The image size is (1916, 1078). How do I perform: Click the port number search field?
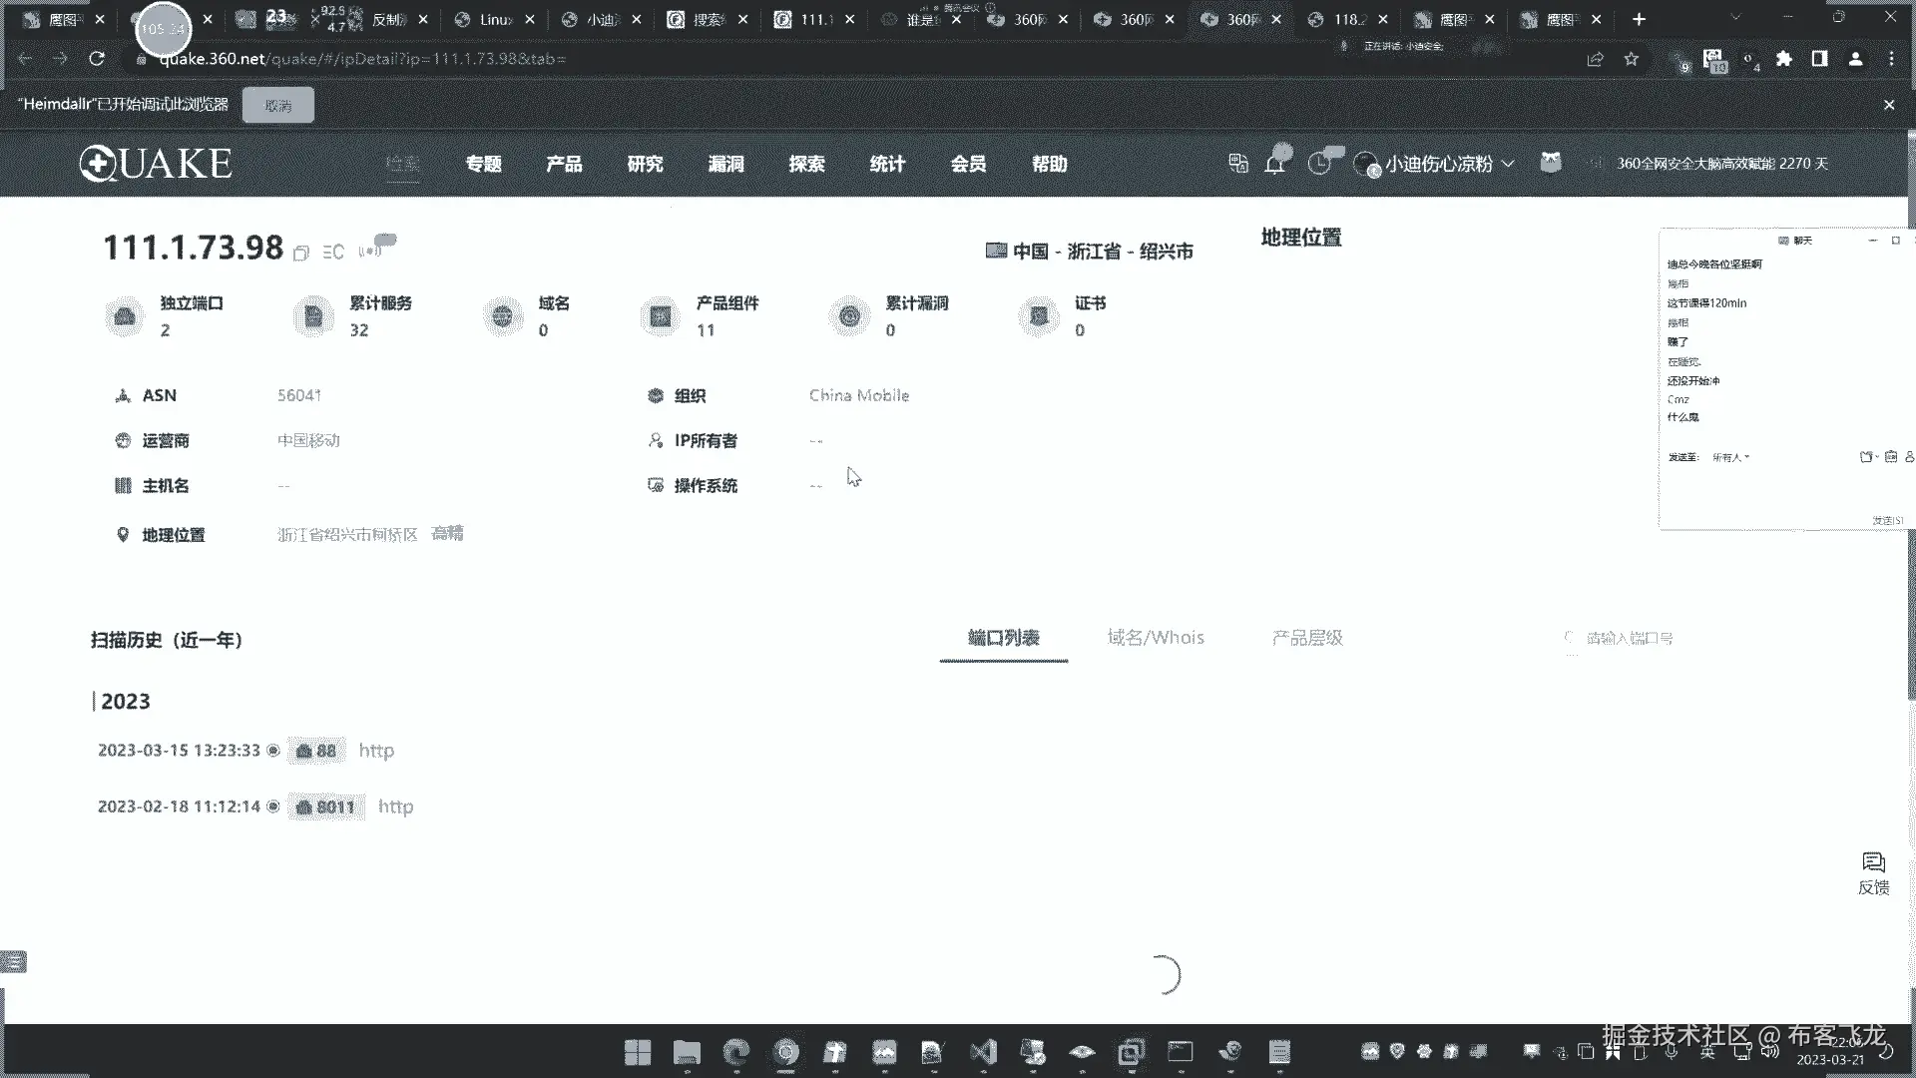coord(1630,638)
